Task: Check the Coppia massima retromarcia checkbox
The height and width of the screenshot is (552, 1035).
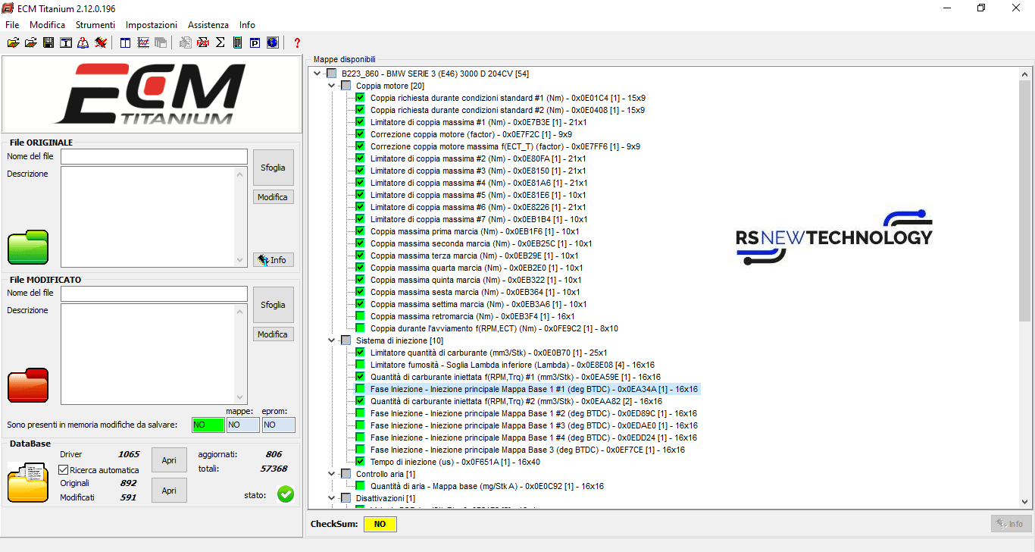Action: tap(360, 316)
